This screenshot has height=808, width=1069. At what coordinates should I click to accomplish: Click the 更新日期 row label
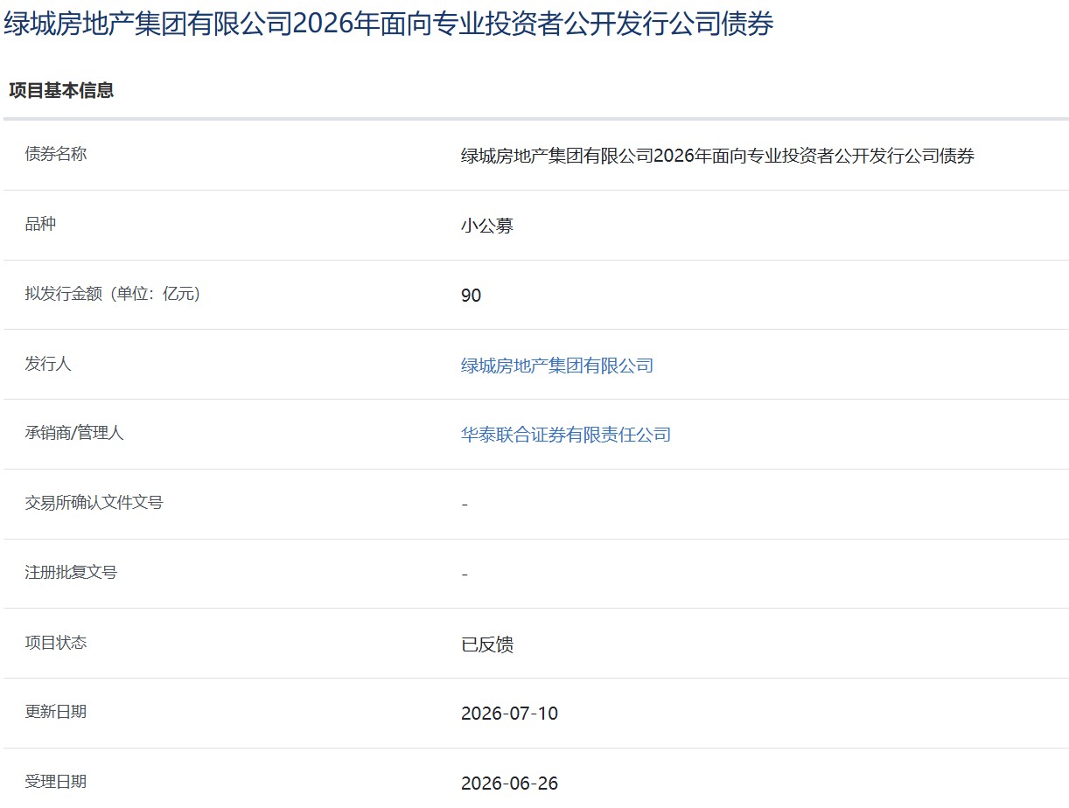56,712
